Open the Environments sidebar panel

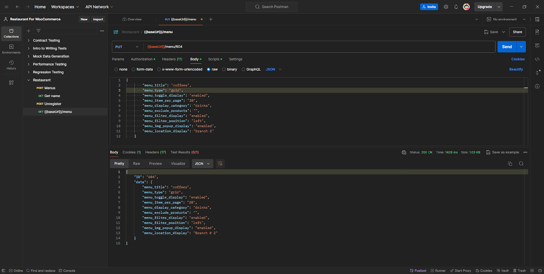click(11, 49)
